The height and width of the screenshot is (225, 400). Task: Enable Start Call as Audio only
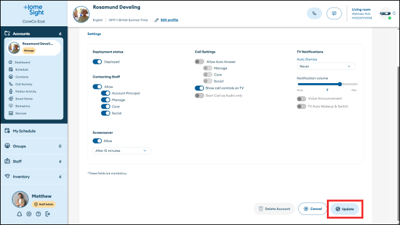pos(199,96)
